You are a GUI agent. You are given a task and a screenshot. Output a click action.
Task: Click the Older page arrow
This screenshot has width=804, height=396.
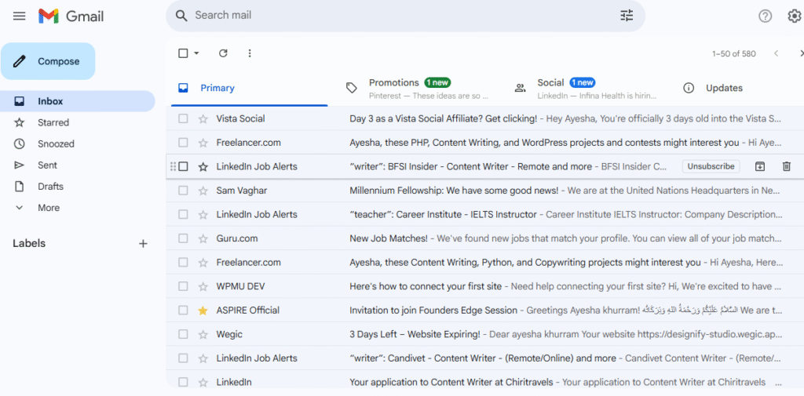pyautogui.click(x=801, y=53)
